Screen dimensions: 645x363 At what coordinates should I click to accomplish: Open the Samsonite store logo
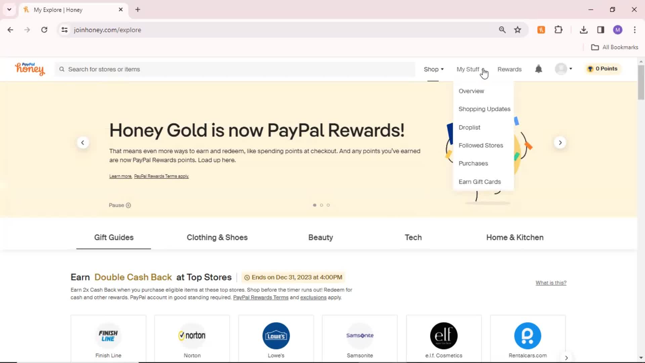[360, 335]
